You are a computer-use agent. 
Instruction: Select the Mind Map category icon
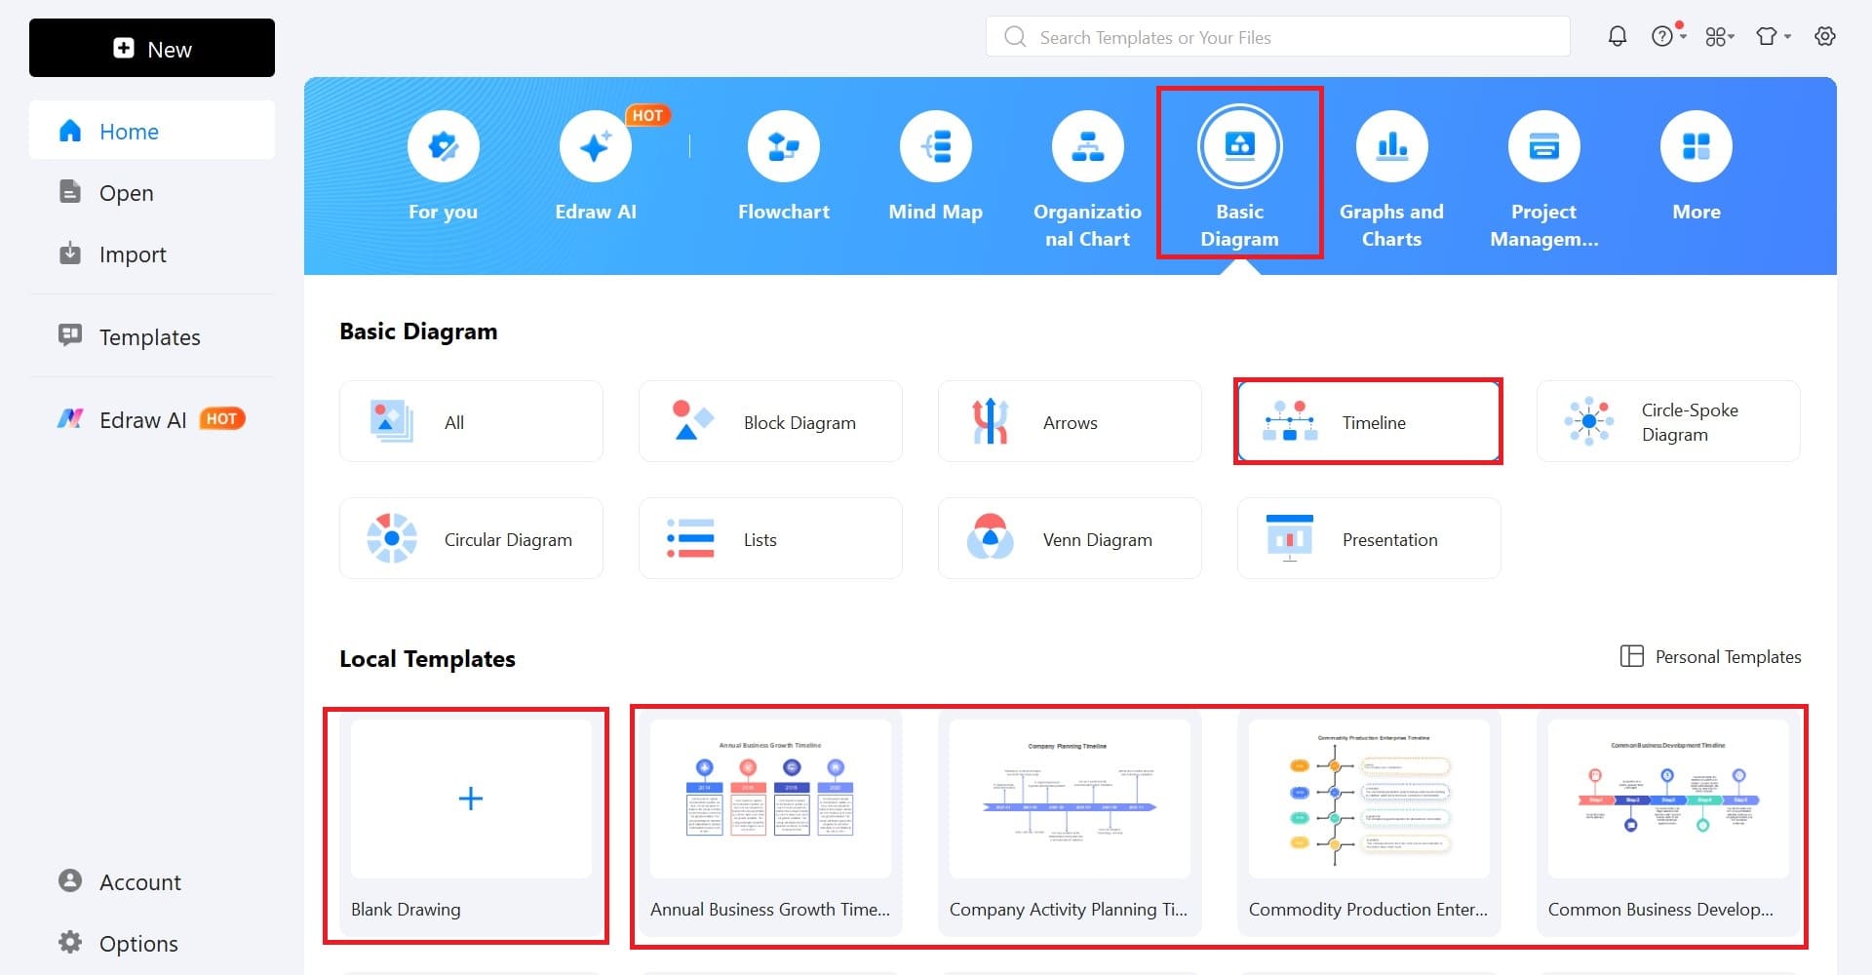[936, 146]
